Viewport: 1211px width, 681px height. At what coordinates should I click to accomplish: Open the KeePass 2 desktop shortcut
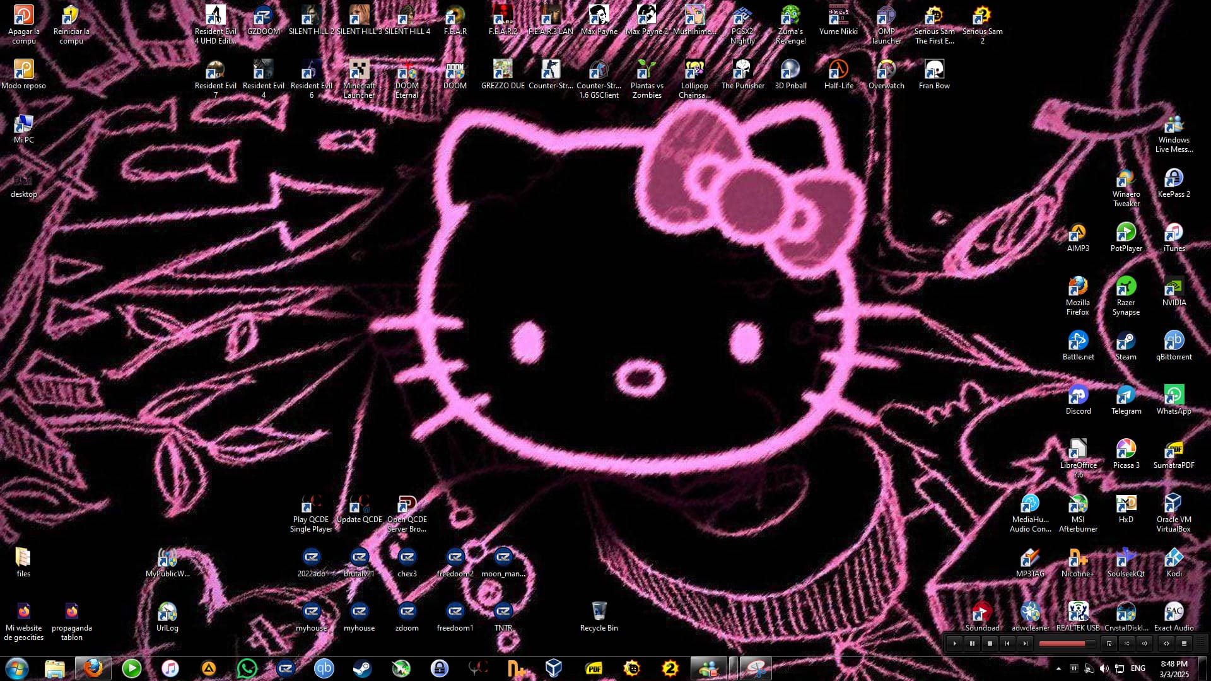[1174, 183]
